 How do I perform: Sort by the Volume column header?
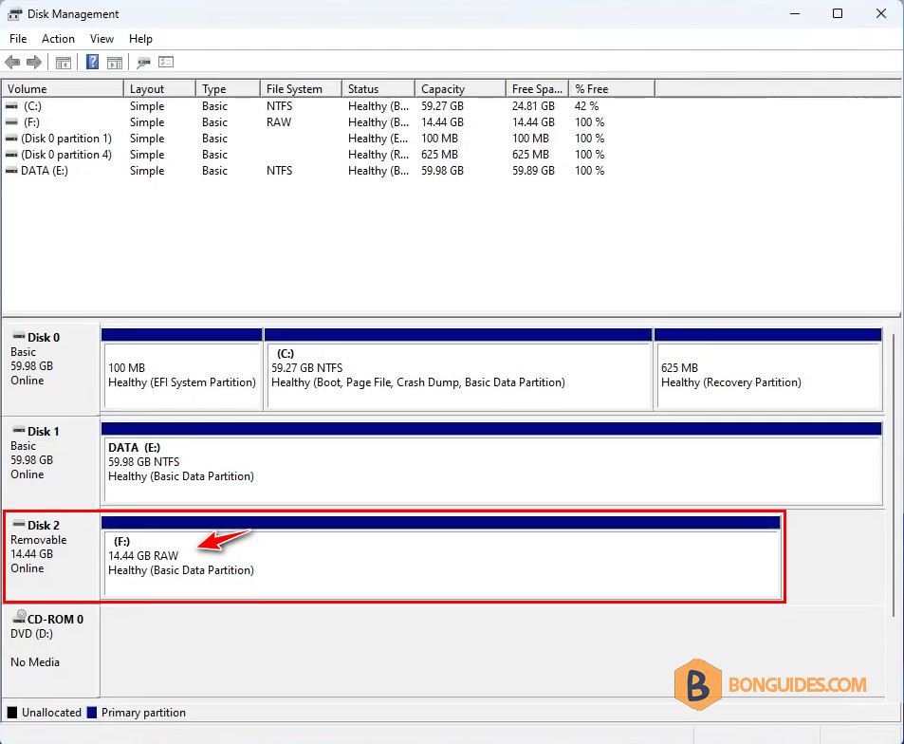point(63,89)
